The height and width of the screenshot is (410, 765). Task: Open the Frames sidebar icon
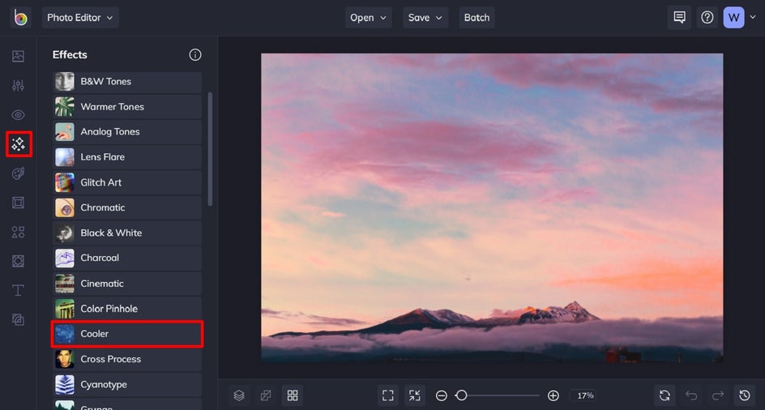pyautogui.click(x=18, y=203)
